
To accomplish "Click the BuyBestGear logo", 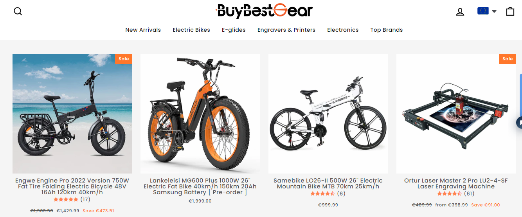I will click(265, 11).
